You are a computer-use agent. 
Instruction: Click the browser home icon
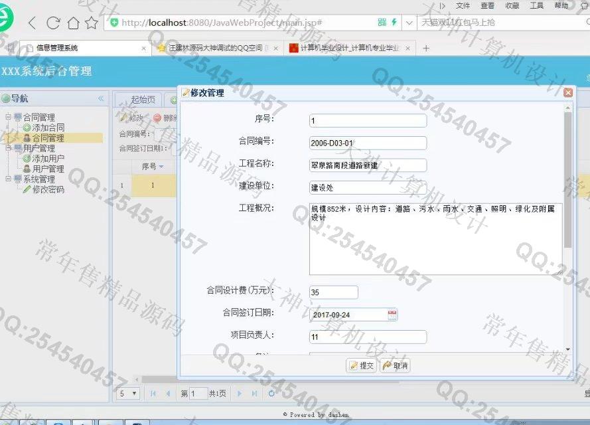[73, 23]
